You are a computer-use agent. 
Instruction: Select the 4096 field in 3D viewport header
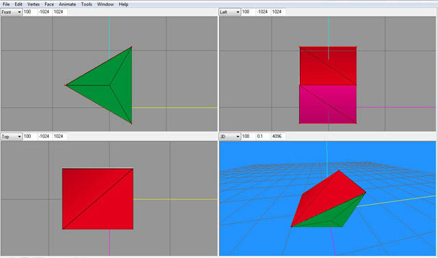[279, 137]
